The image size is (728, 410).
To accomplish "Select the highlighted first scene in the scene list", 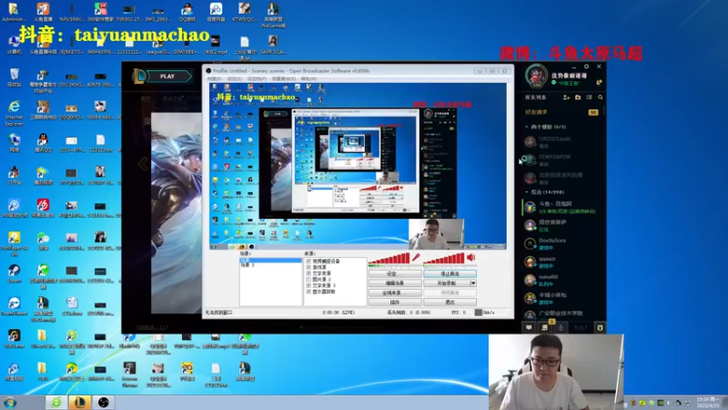I will 270,261.
